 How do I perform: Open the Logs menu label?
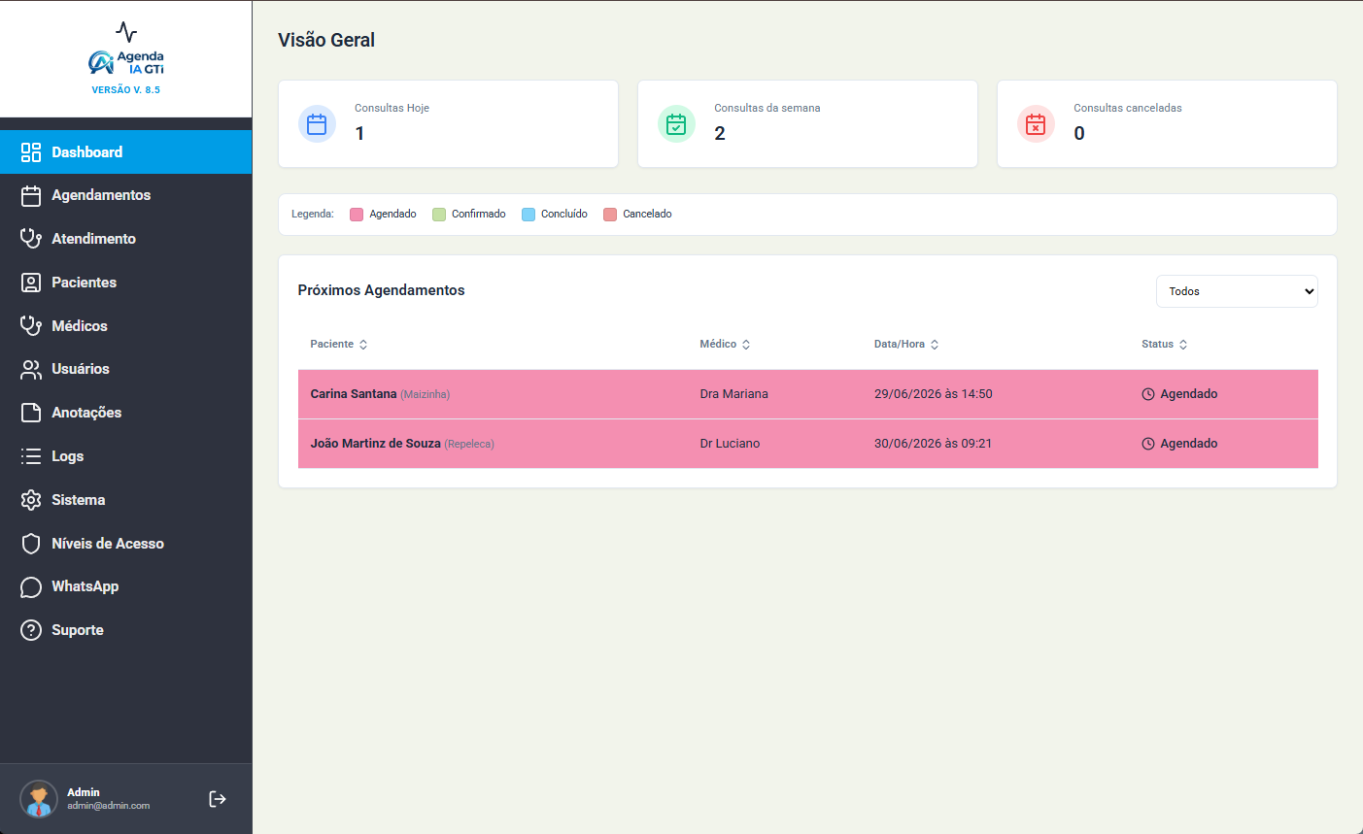click(x=67, y=456)
